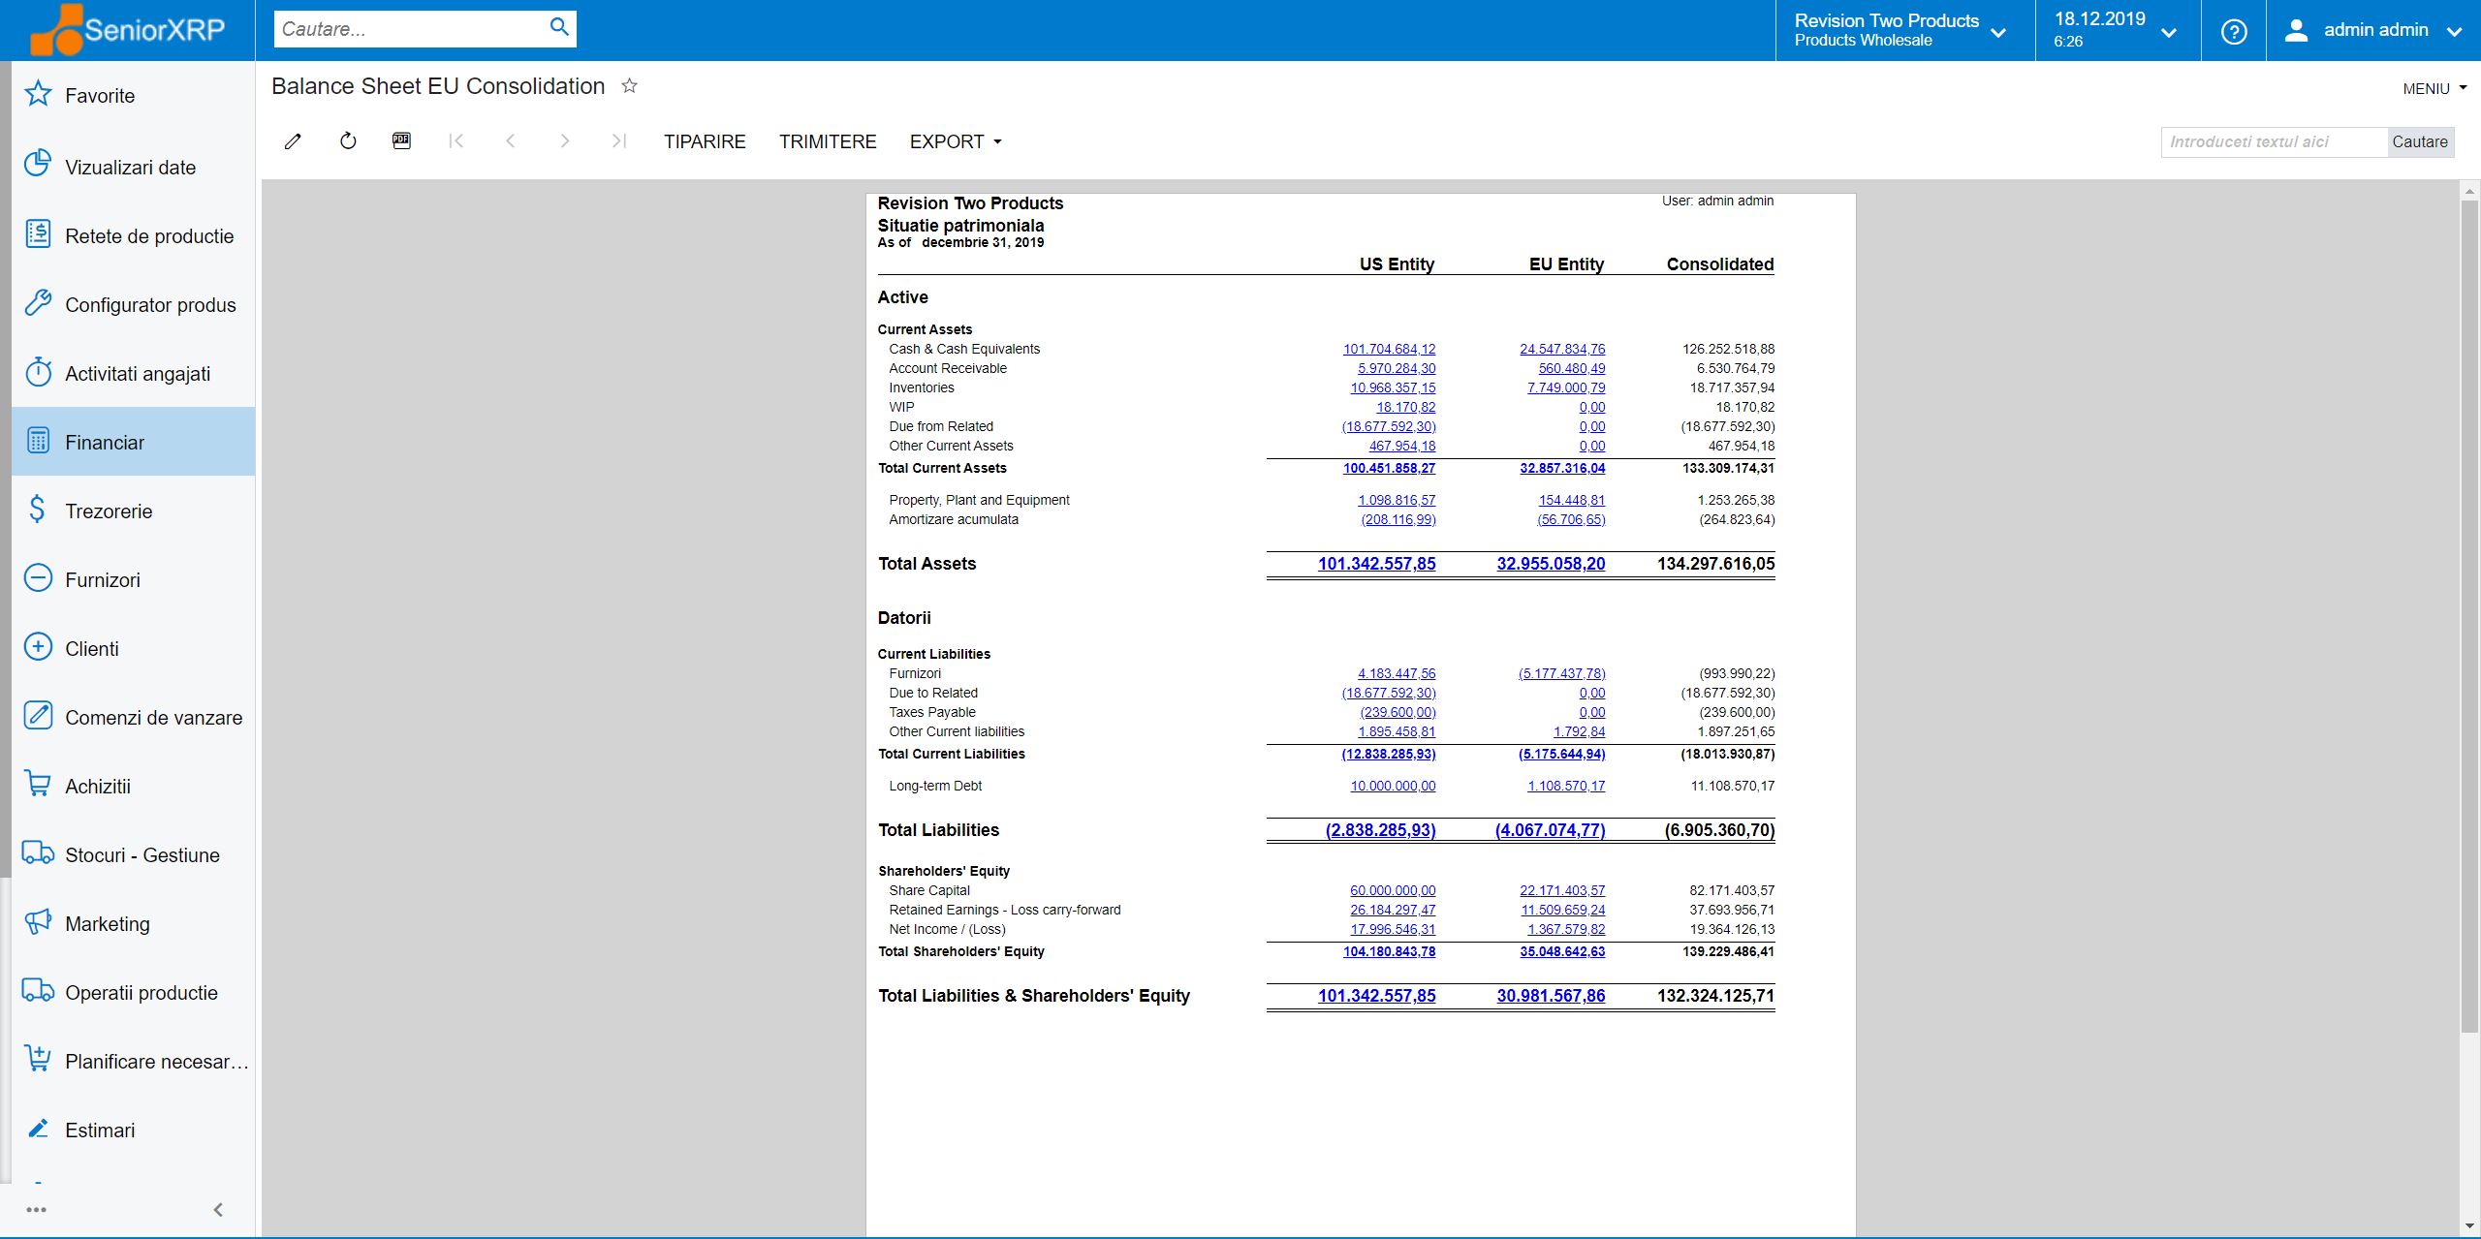The image size is (2481, 1239).
Task: Open Comenzi de vanzare workspace
Action: coord(133,717)
